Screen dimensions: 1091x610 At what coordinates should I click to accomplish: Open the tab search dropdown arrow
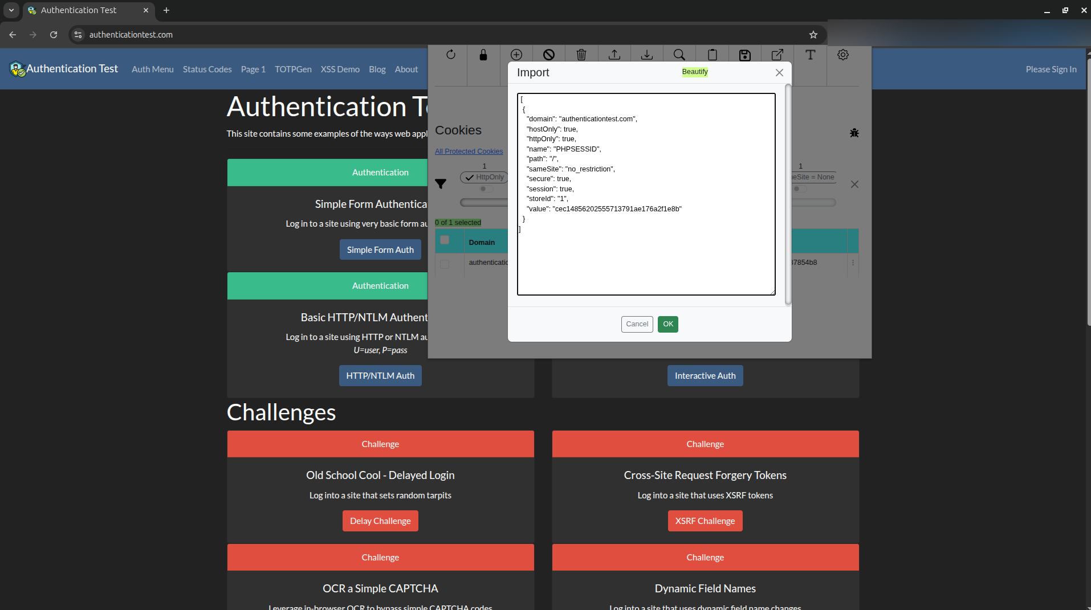coord(11,10)
